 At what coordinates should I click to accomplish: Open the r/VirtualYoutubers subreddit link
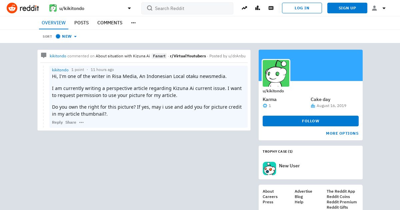click(x=188, y=56)
